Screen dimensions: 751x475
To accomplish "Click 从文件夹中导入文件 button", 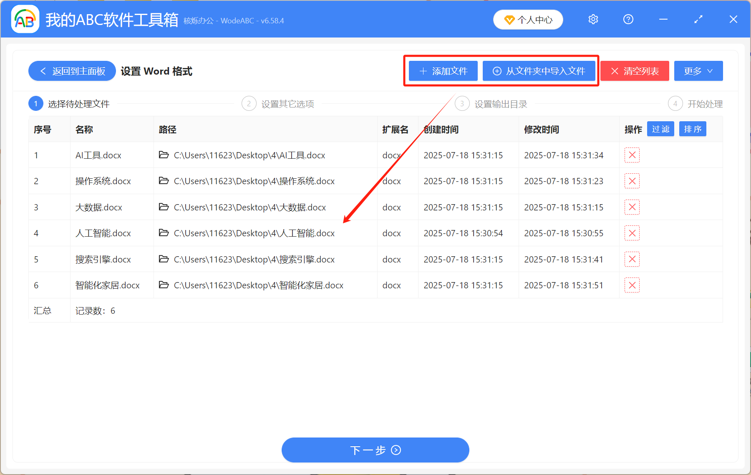I will point(539,71).
